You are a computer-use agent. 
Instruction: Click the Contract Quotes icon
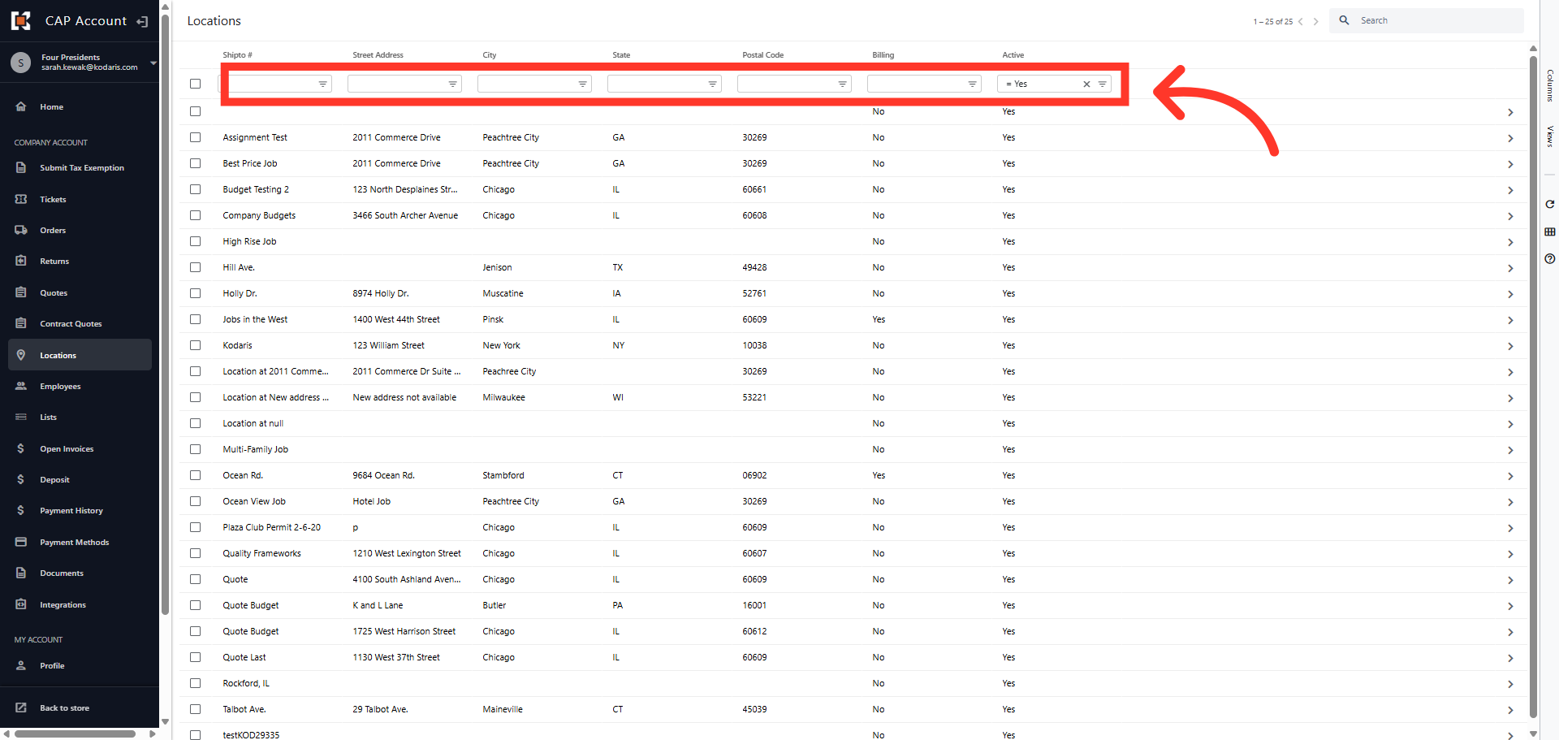pos(21,323)
